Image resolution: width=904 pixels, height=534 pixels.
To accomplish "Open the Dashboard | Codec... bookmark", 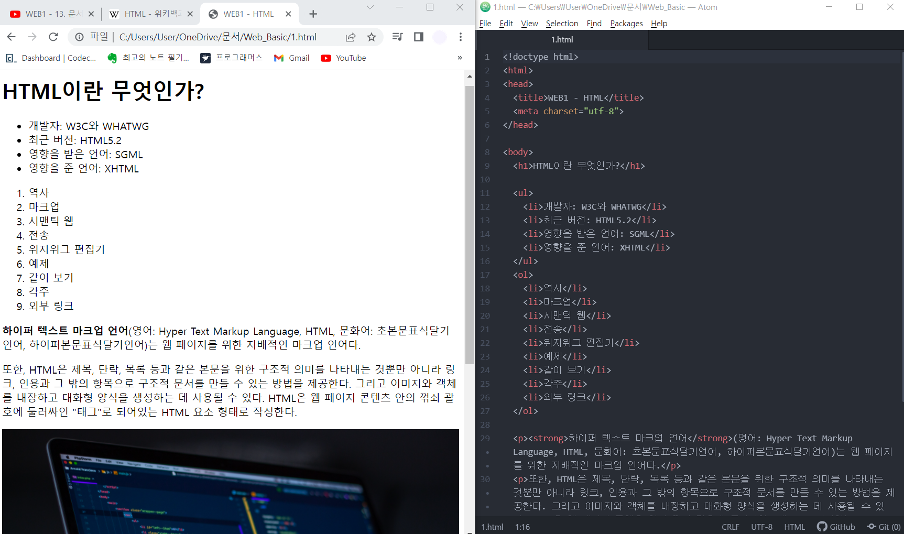I will [51, 58].
